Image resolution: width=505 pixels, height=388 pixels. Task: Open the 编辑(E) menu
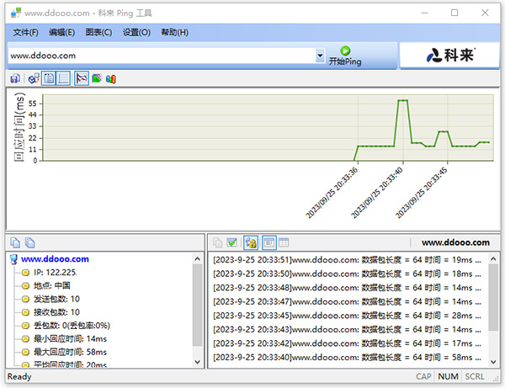[61, 33]
